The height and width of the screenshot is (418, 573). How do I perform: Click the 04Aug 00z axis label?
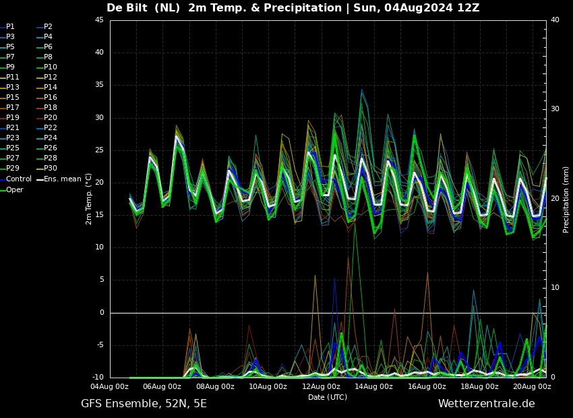(x=109, y=386)
